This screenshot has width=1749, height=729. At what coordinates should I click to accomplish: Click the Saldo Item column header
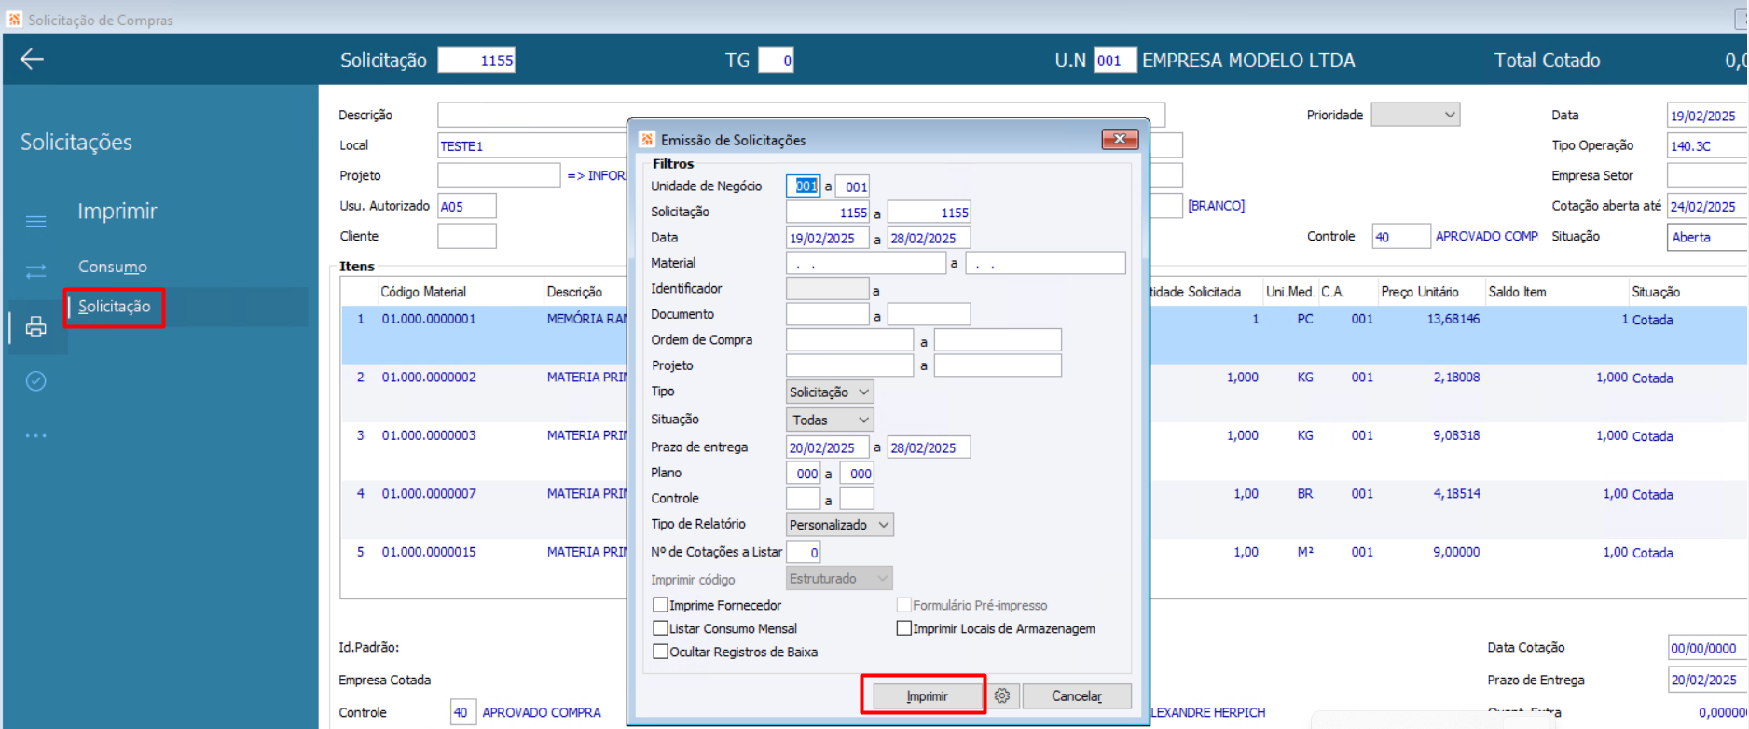click(1517, 292)
